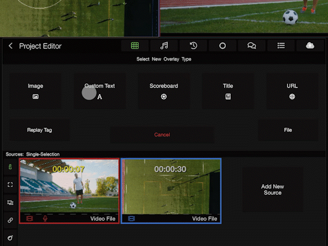Click Add New Source

pyautogui.click(x=272, y=190)
